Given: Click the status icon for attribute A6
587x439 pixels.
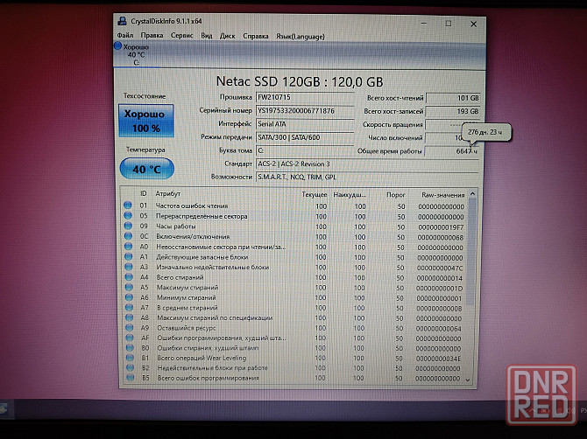Looking at the screenshot, I should click(x=129, y=297).
